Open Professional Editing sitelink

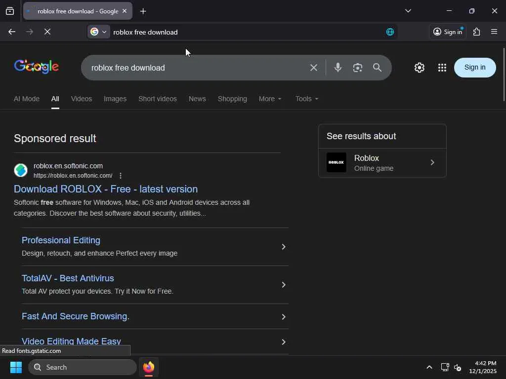[61, 240]
